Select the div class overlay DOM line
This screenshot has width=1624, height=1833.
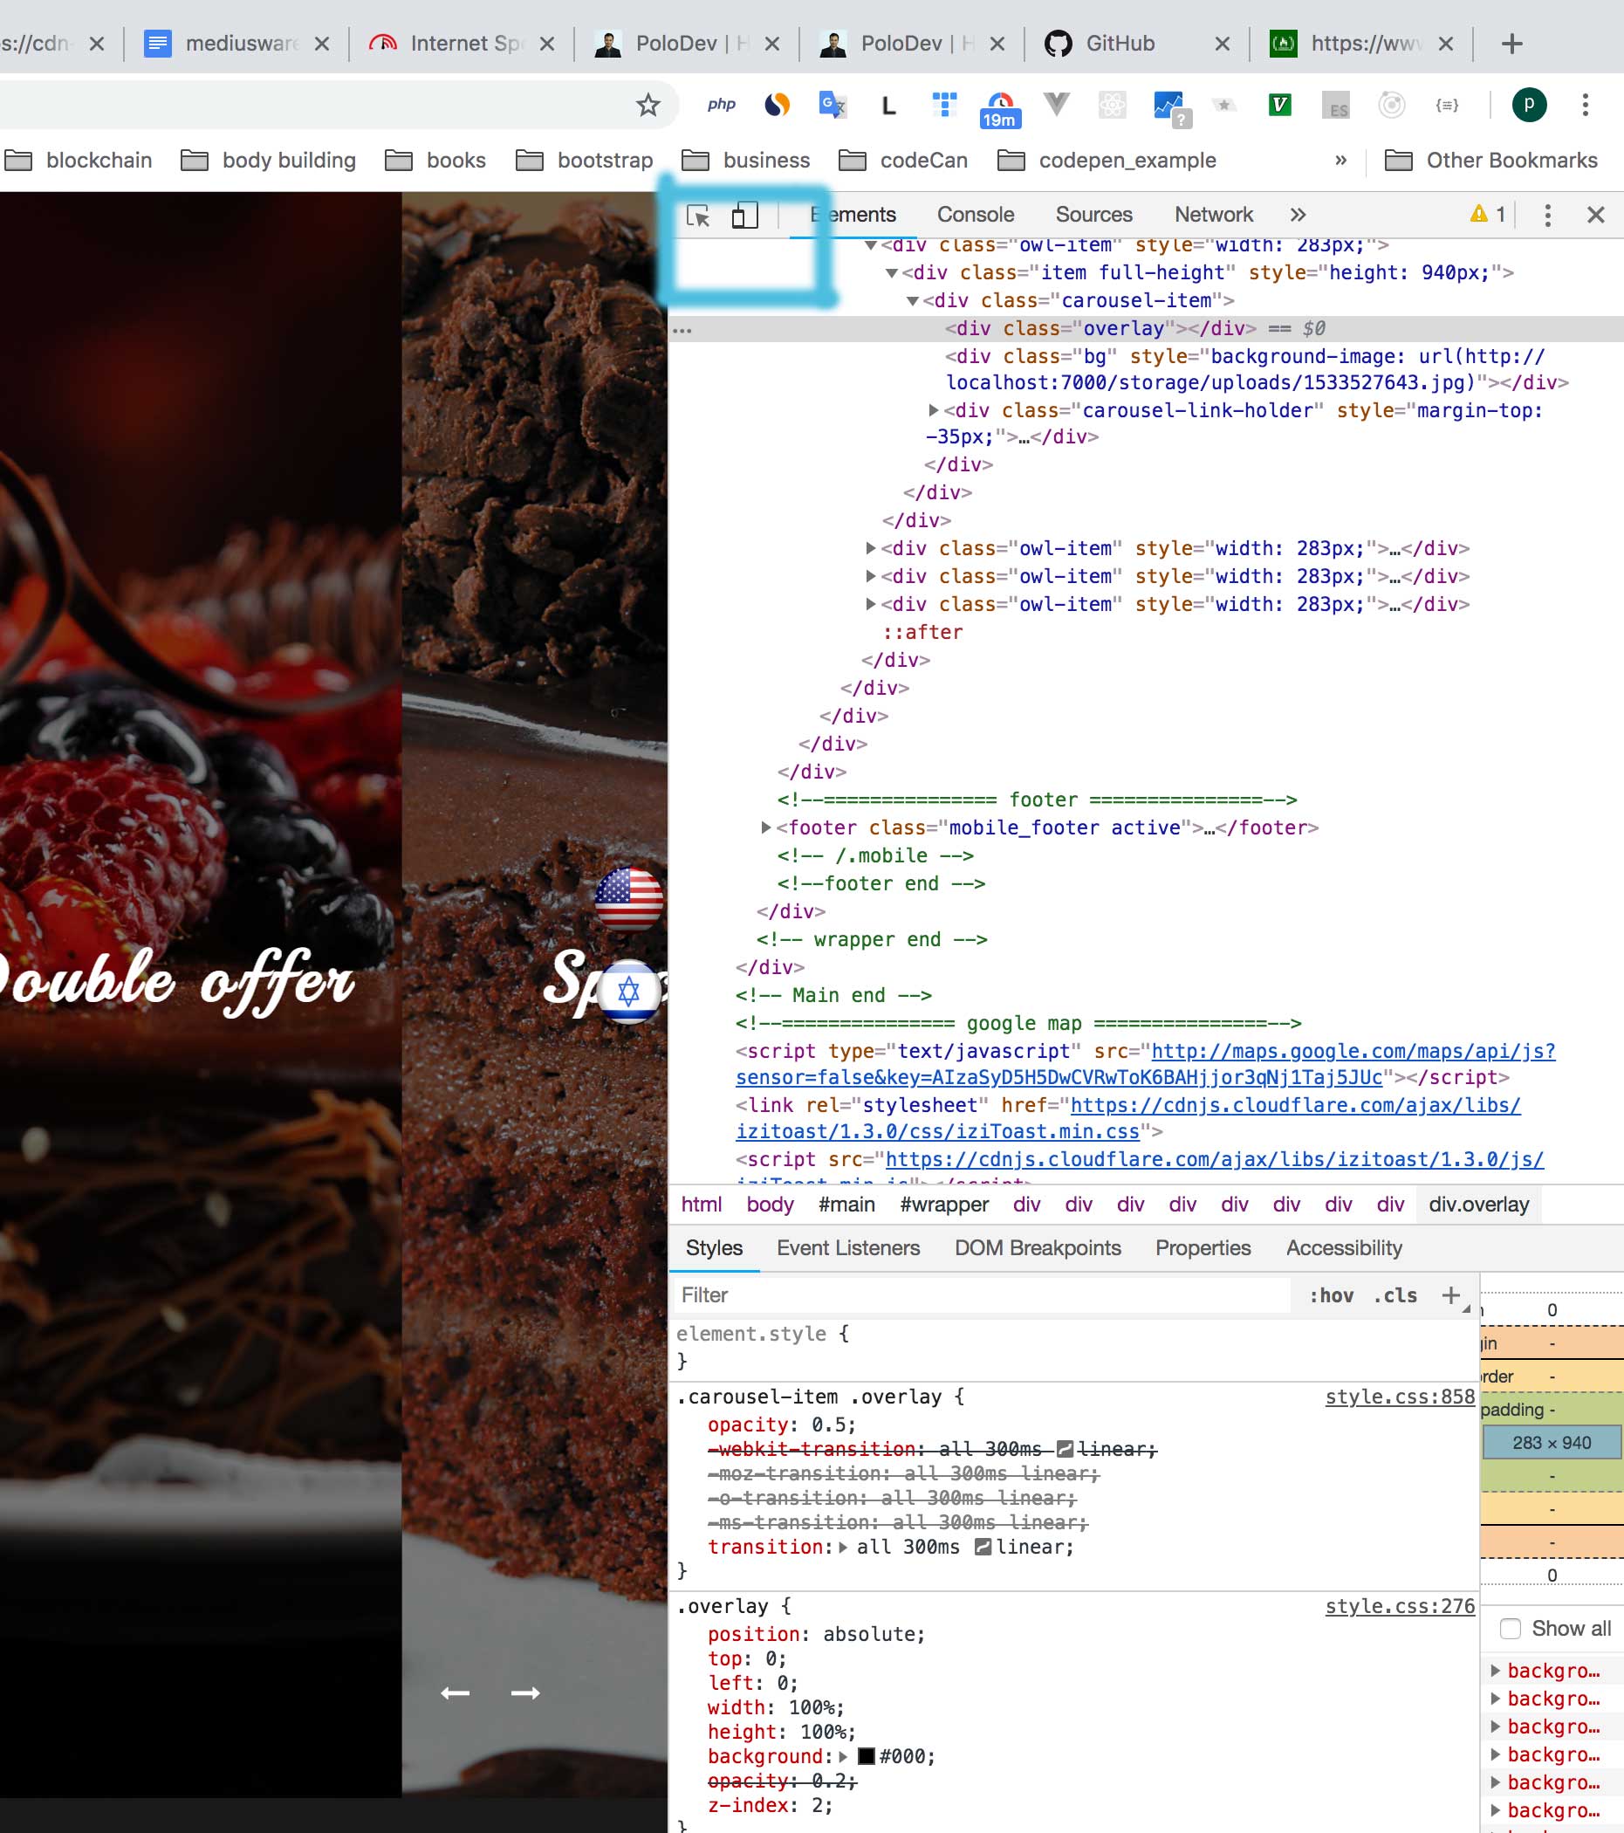point(1145,329)
